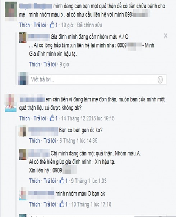Like the single mother comment from 14 Tháng 12
The width and height of the screenshot is (176, 217).
click(24, 118)
